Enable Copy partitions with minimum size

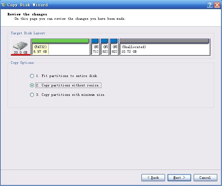[x=32, y=95]
